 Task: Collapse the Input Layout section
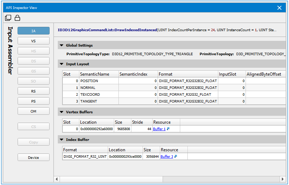point(62,64)
